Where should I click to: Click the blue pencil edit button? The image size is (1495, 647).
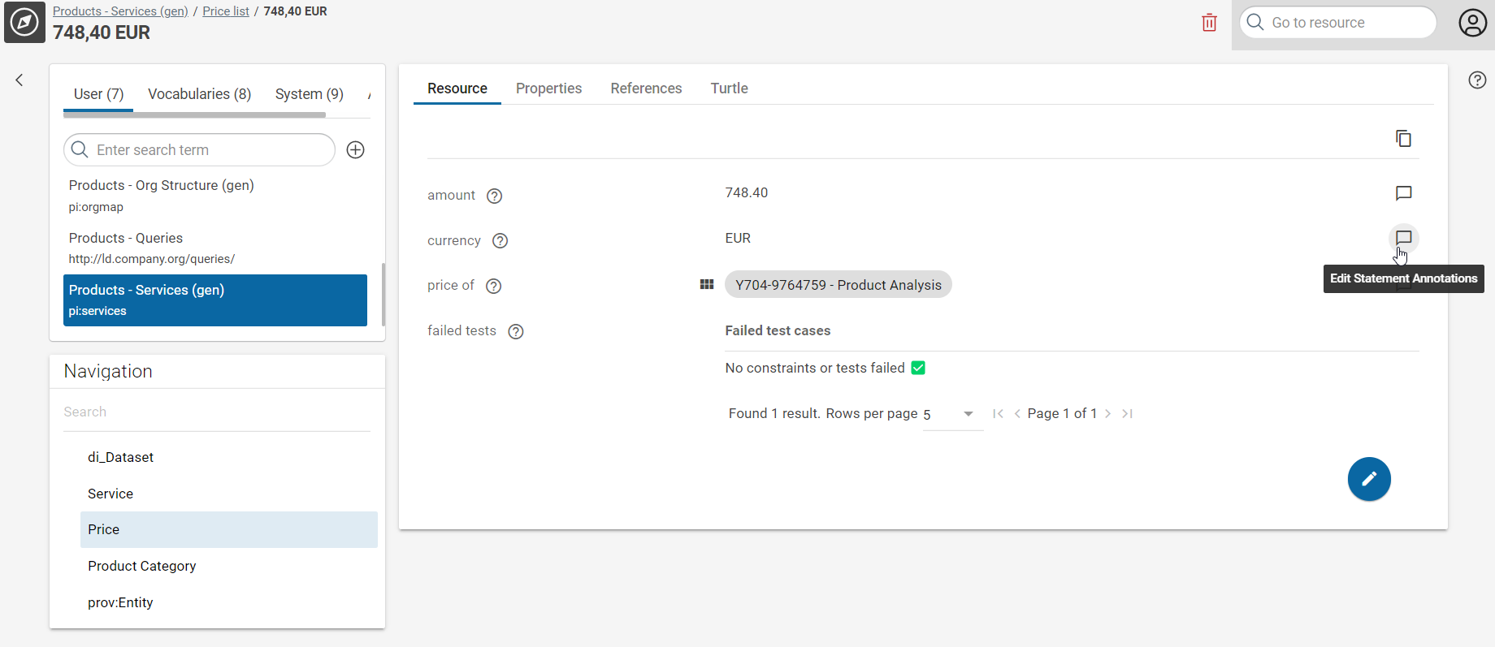[x=1369, y=479]
